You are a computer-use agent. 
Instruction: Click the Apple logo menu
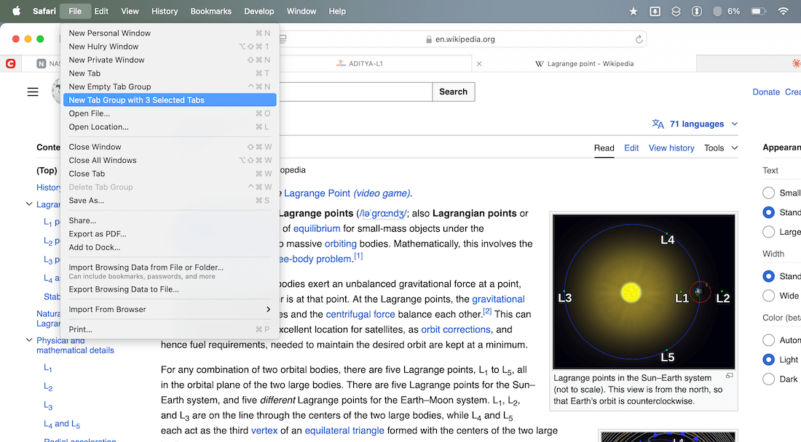click(x=16, y=11)
